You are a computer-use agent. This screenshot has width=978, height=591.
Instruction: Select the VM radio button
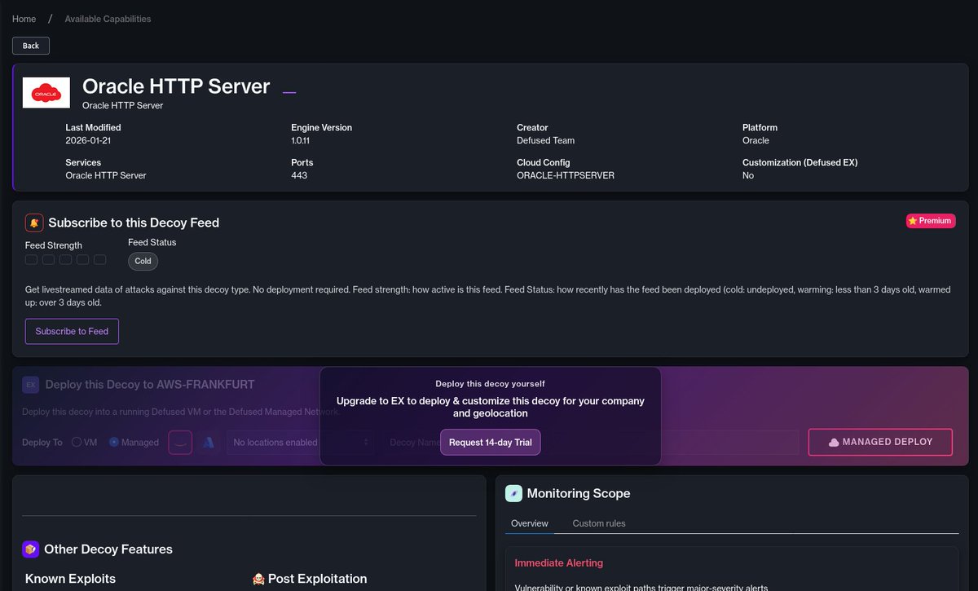coord(77,442)
